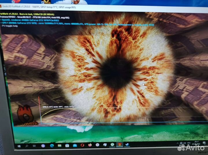Click the FurMark flame logo
The image size is (208, 155).
click(x=25, y=115)
